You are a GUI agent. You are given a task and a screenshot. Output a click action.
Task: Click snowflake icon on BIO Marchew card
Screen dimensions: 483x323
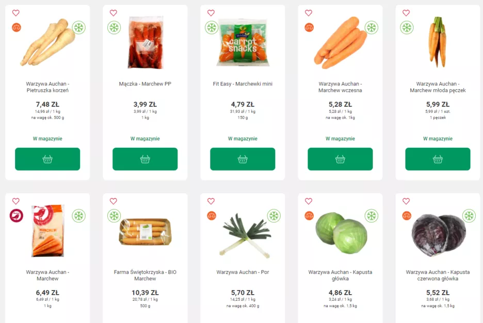click(x=114, y=216)
